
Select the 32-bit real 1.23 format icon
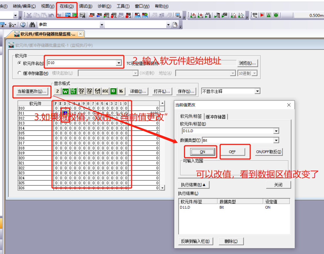(x=89, y=91)
